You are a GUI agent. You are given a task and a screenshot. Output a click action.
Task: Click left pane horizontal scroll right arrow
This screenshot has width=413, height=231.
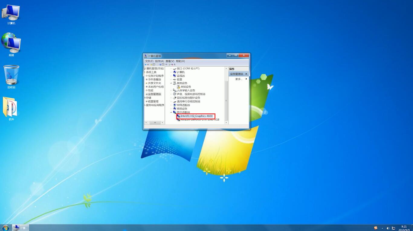point(163,122)
